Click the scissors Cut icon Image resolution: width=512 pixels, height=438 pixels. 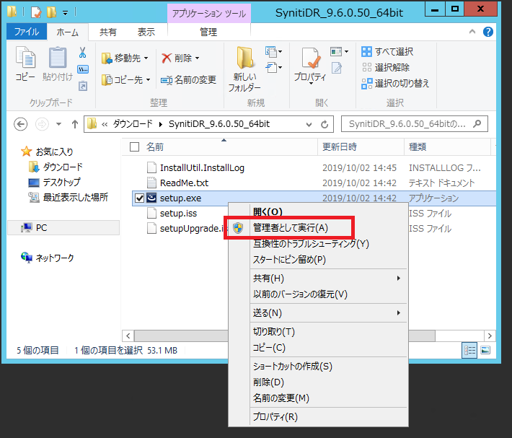pos(83,52)
